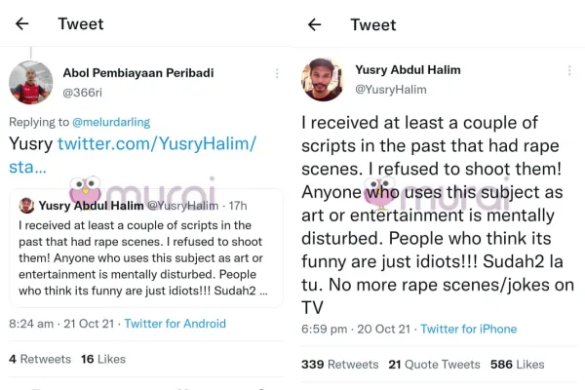
Task: View the 16 Likes list
Action: pos(103,359)
